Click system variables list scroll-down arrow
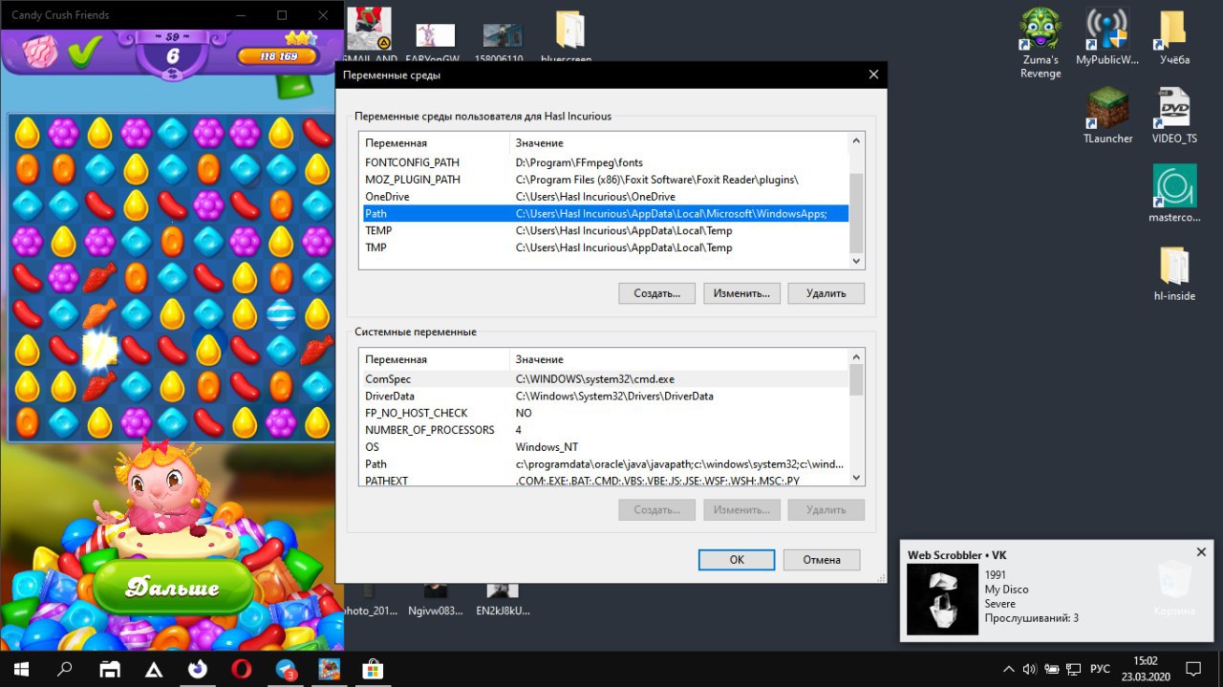This screenshot has width=1223, height=687. (x=856, y=477)
